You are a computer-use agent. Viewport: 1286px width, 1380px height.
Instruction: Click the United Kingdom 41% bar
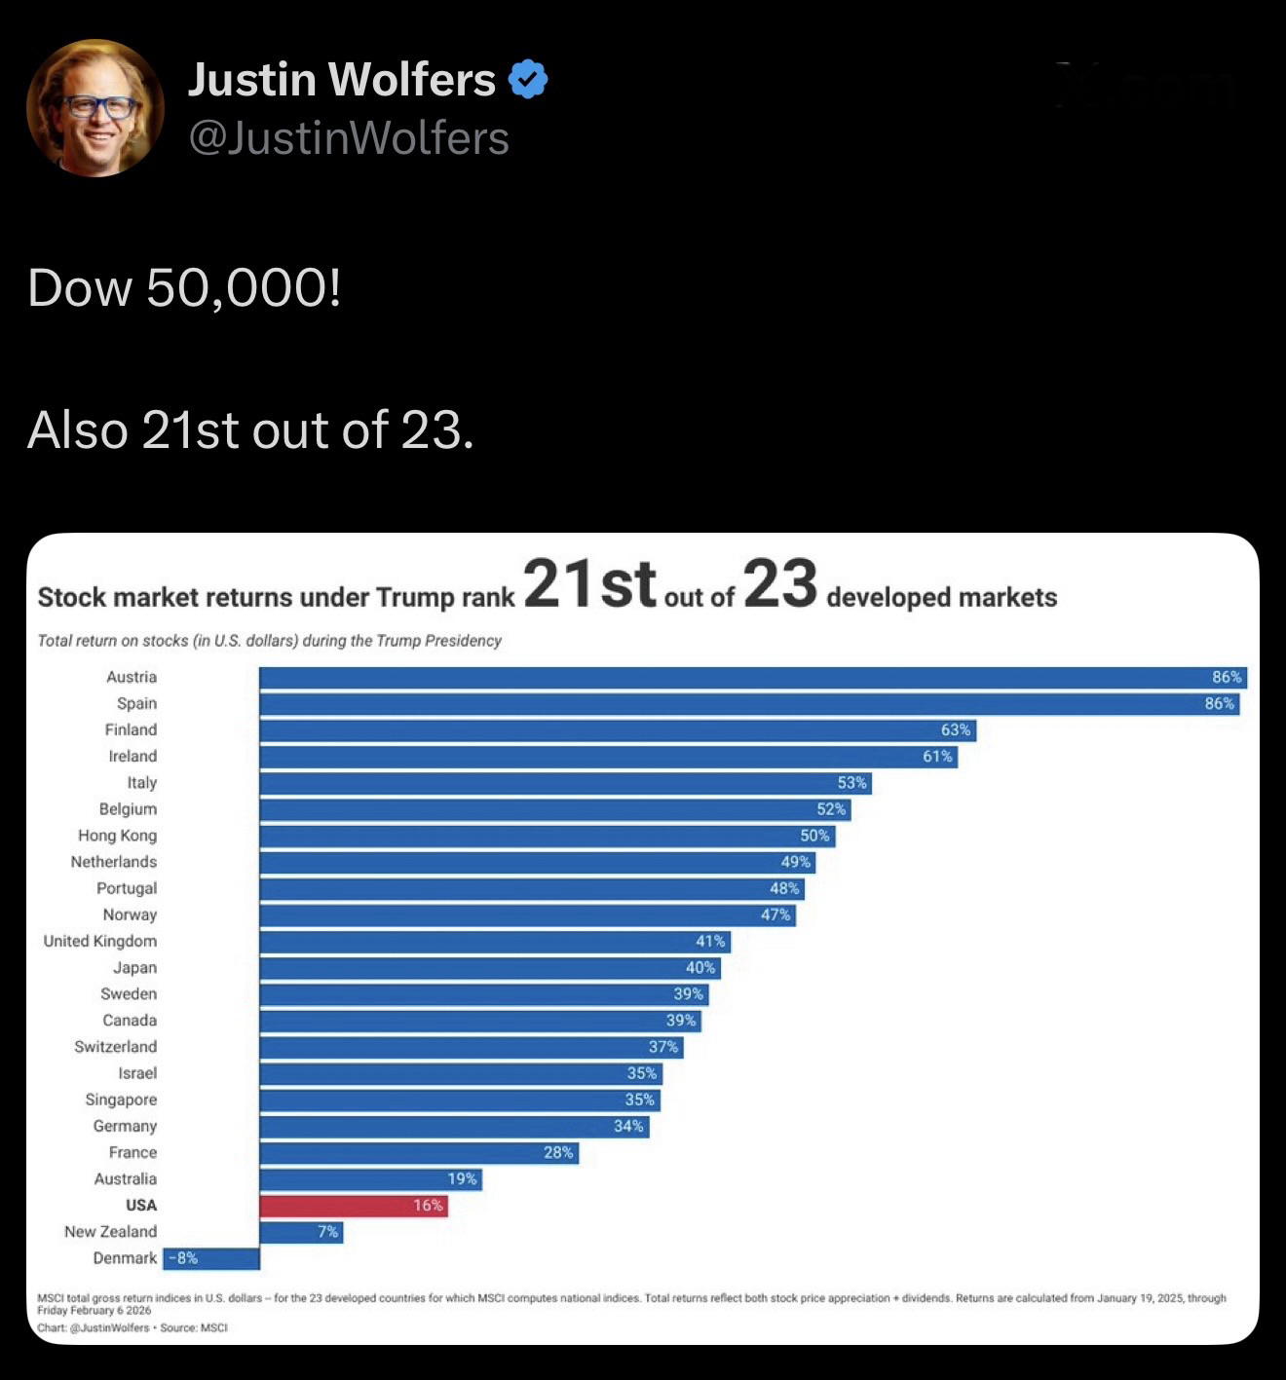point(494,942)
